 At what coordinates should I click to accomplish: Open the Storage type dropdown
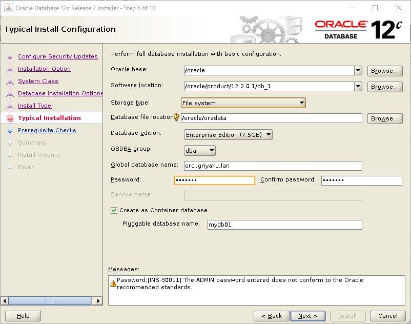[x=243, y=103]
